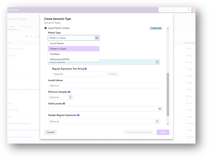Collapse the Asset Match Criteria section
Screen dimensions: 210x158
[46, 28]
